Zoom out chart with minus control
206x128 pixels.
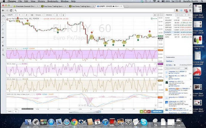pos(82,105)
